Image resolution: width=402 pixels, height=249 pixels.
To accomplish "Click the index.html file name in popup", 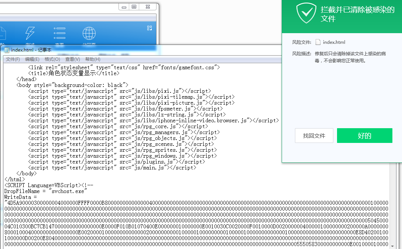I will pyautogui.click(x=334, y=42).
